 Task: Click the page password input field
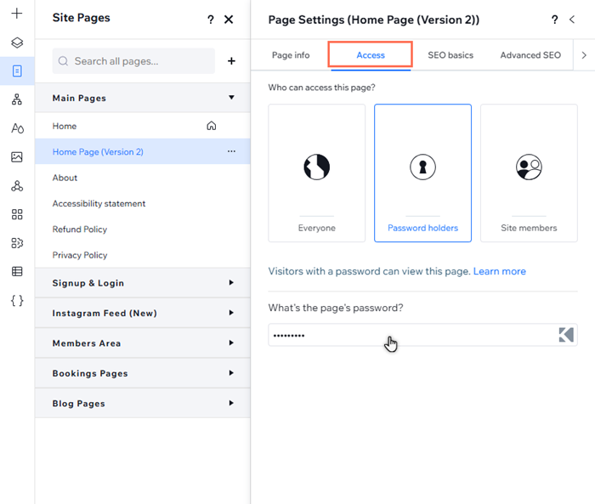pos(408,335)
